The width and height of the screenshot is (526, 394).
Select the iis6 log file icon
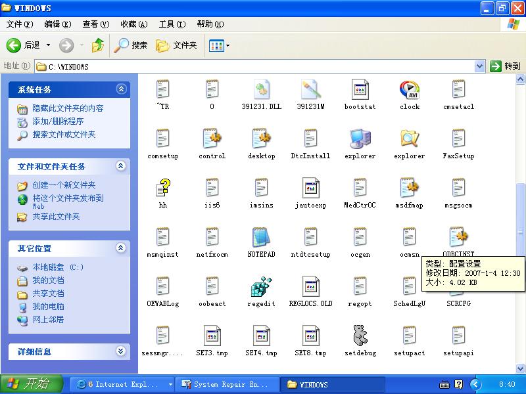pos(212,188)
